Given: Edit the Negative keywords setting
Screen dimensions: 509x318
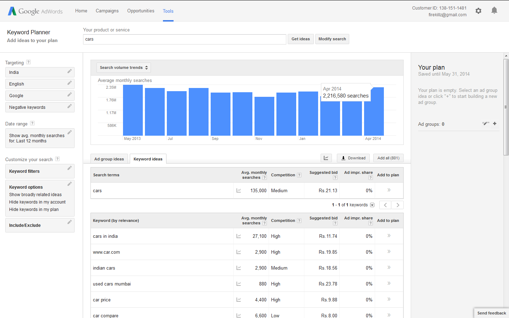Looking at the screenshot, I should [69, 107].
